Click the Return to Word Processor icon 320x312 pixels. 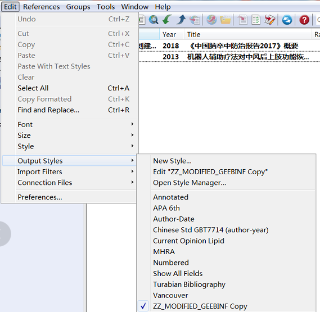tap(270, 20)
